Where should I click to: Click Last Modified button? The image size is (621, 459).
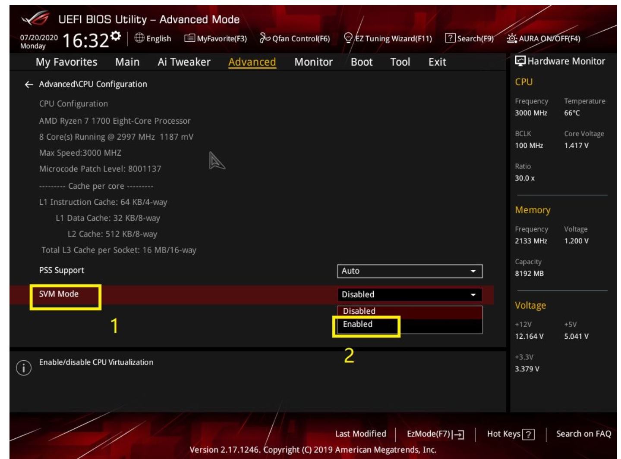click(361, 434)
